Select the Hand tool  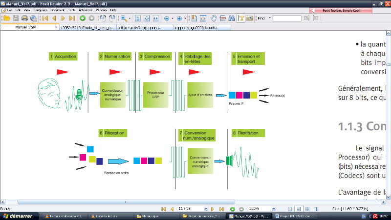pos(214,18)
